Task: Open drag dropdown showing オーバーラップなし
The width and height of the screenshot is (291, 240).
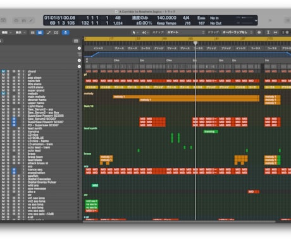Action: coord(237,32)
